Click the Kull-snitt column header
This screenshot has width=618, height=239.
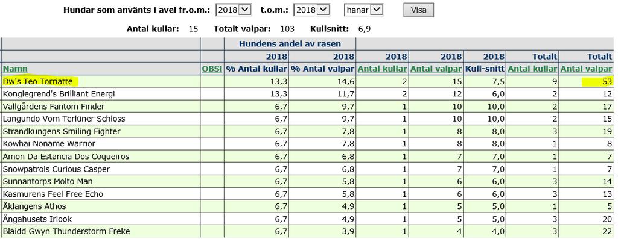point(485,69)
